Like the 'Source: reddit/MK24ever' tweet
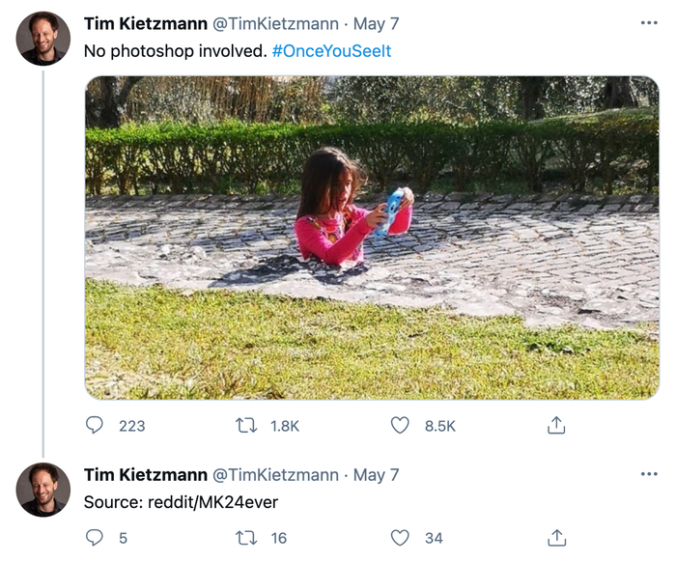The height and width of the screenshot is (562, 676). click(400, 538)
